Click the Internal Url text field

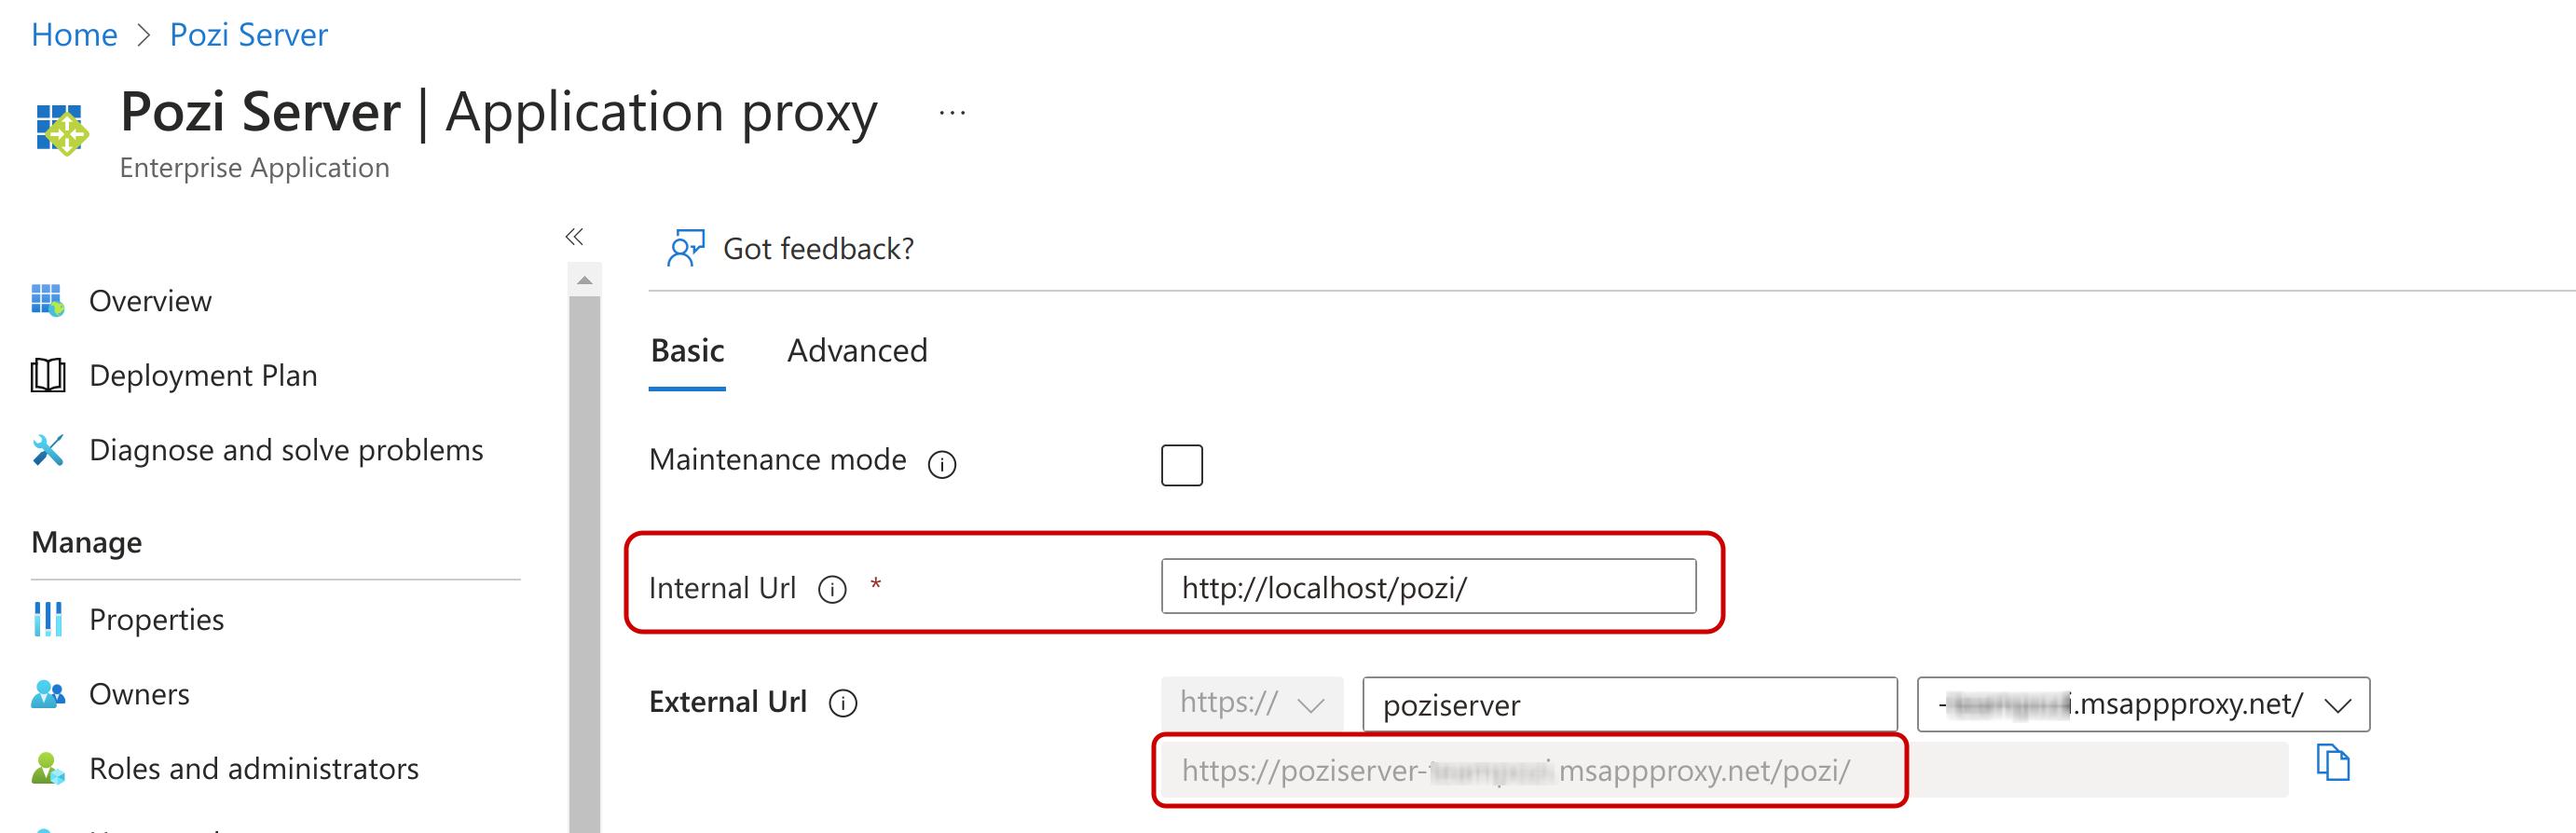click(x=1427, y=587)
